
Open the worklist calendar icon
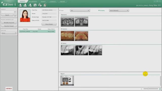coord(35,5)
